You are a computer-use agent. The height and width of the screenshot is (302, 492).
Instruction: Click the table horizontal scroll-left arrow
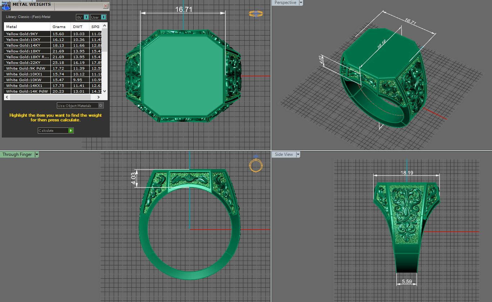point(7,97)
